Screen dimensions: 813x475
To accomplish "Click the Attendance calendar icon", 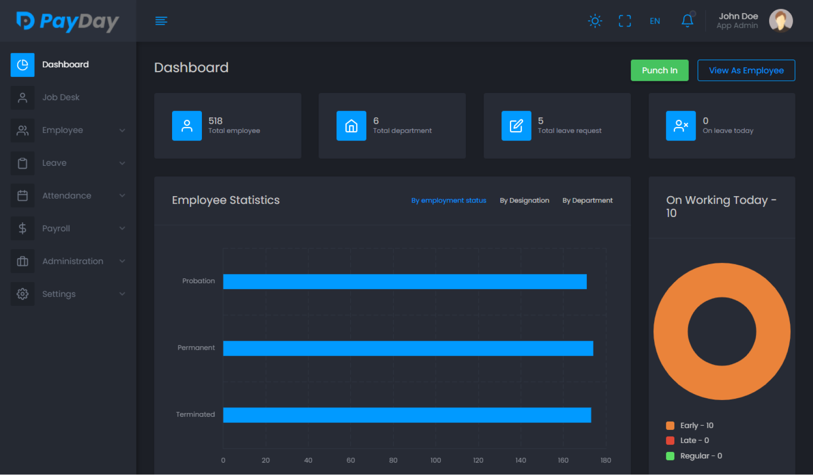I will (x=23, y=196).
